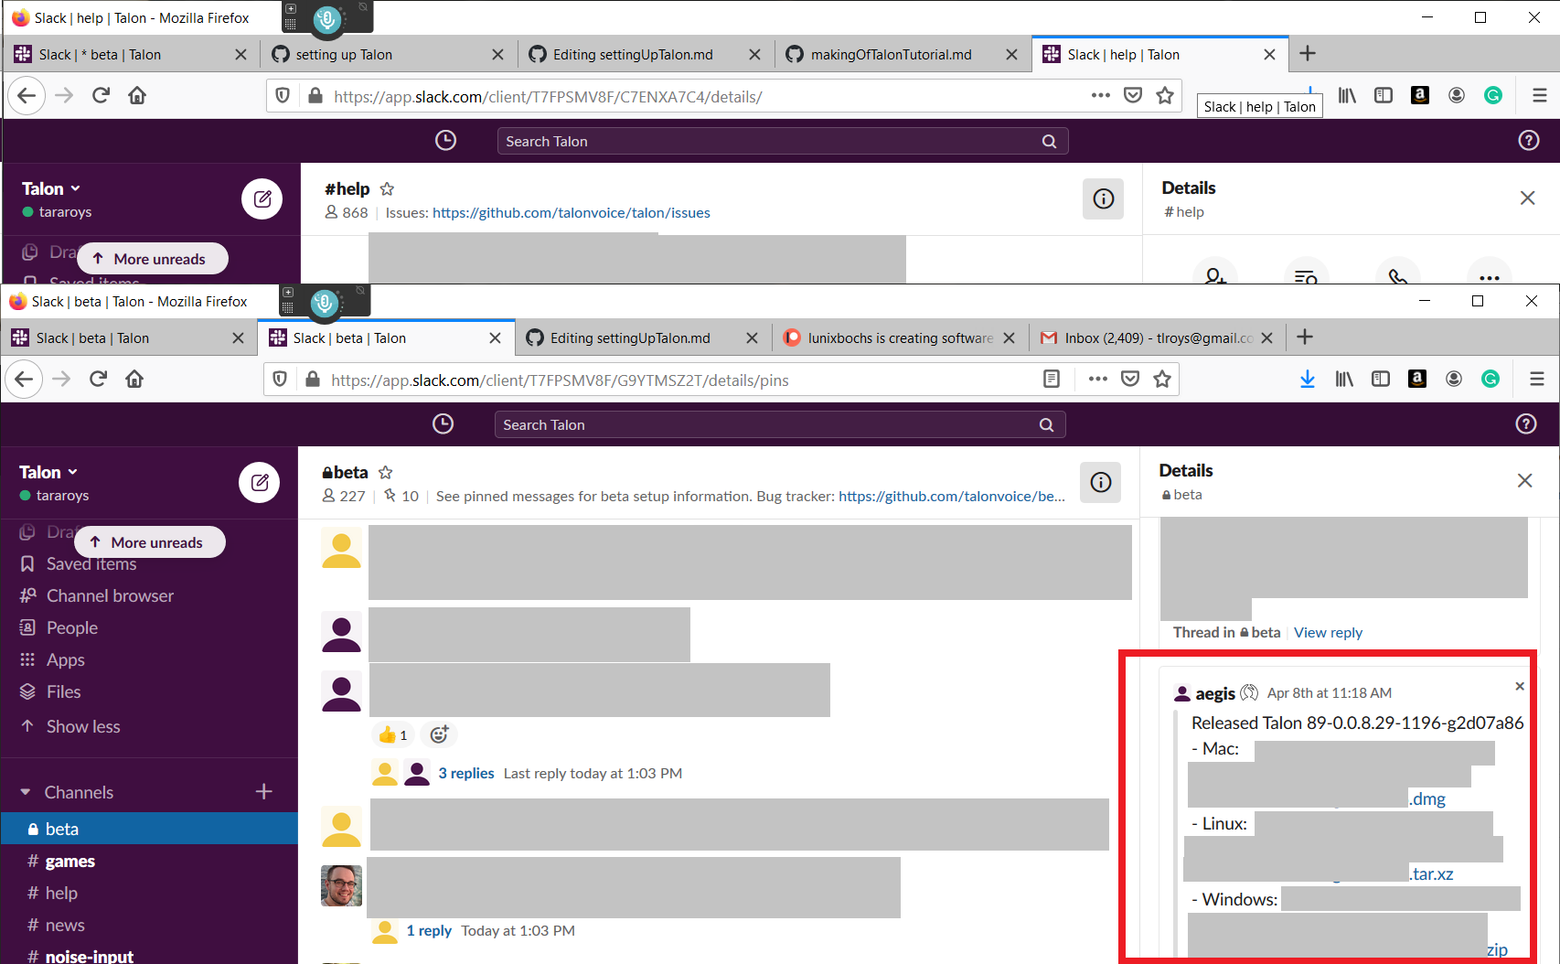The image size is (1560, 964).
Task: Open Library icon in back Firefox toolbar
Action: point(1347,95)
